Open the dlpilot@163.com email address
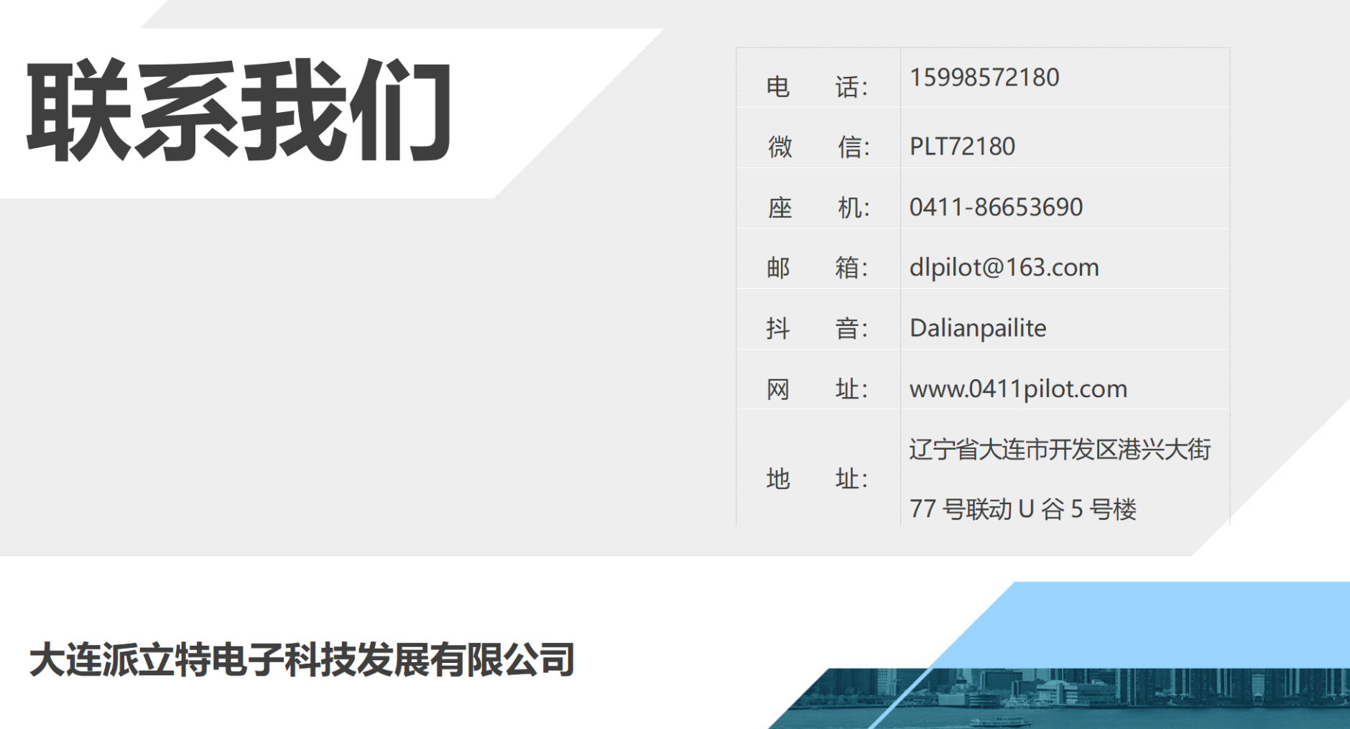 pyautogui.click(x=1003, y=268)
